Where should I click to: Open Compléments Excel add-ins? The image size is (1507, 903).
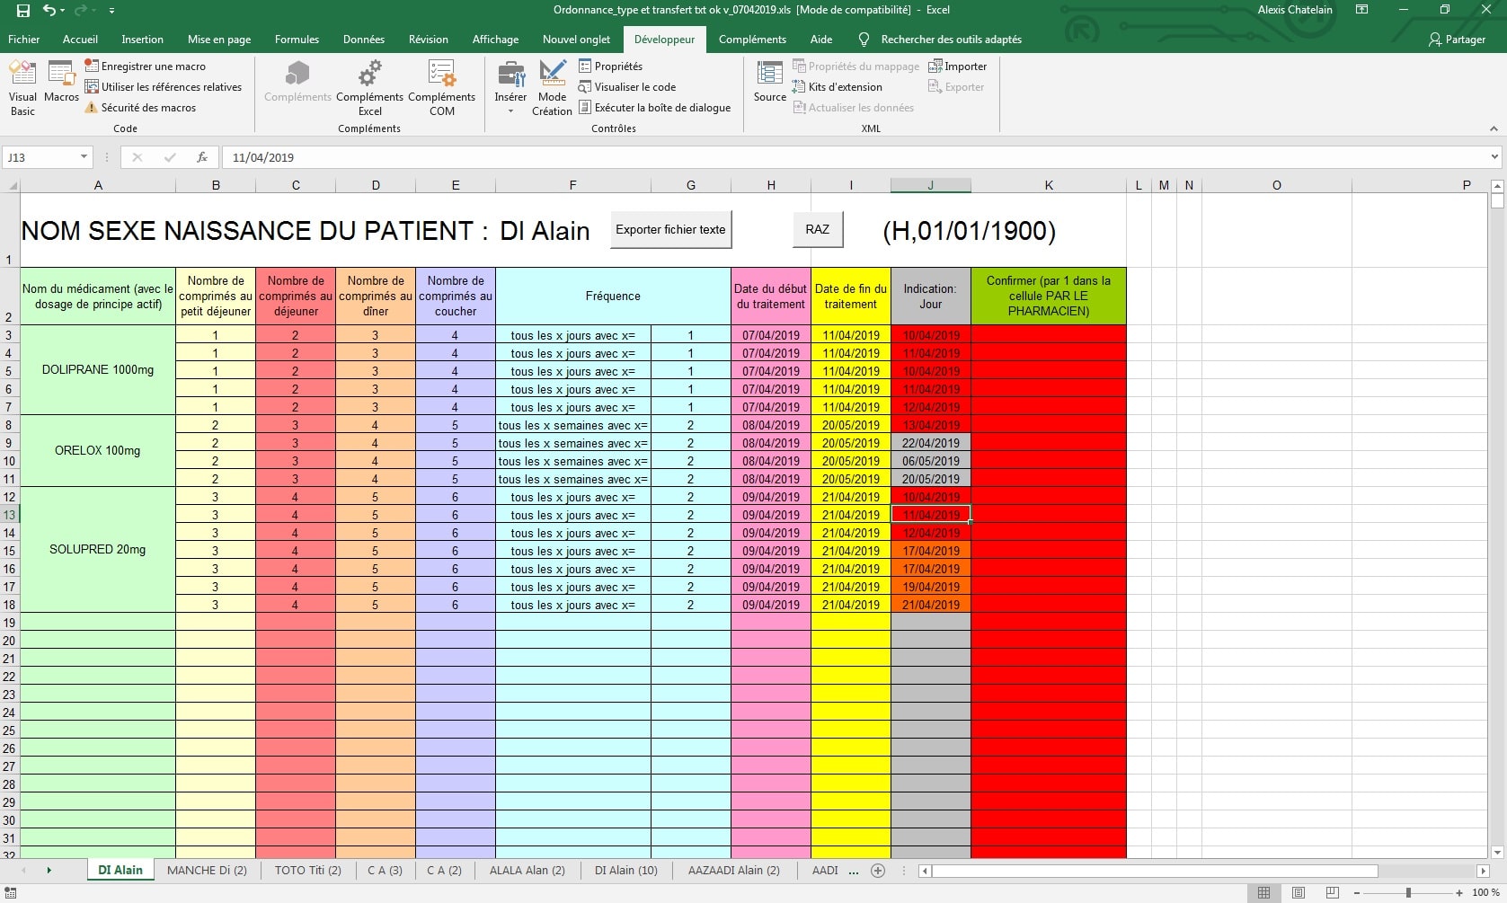point(369,87)
